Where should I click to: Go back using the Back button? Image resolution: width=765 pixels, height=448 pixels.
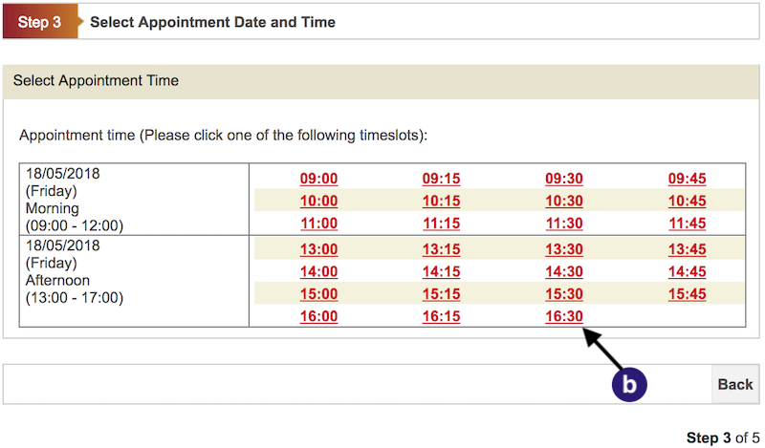[x=735, y=384]
